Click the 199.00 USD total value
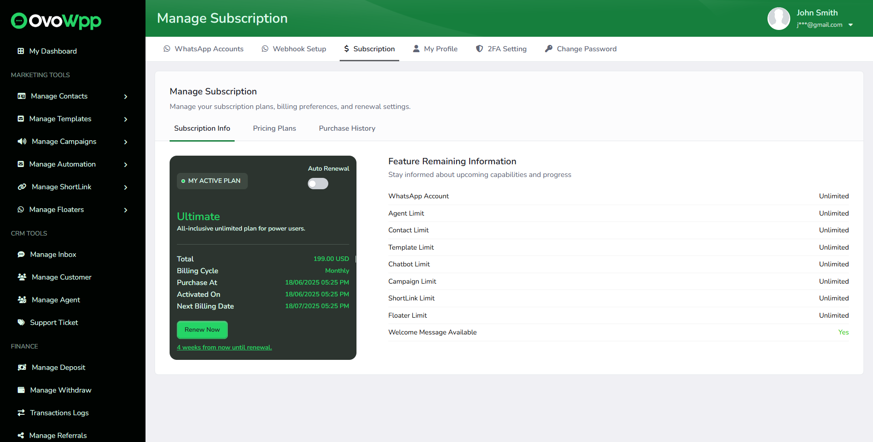The width and height of the screenshot is (873, 442). pyautogui.click(x=331, y=259)
